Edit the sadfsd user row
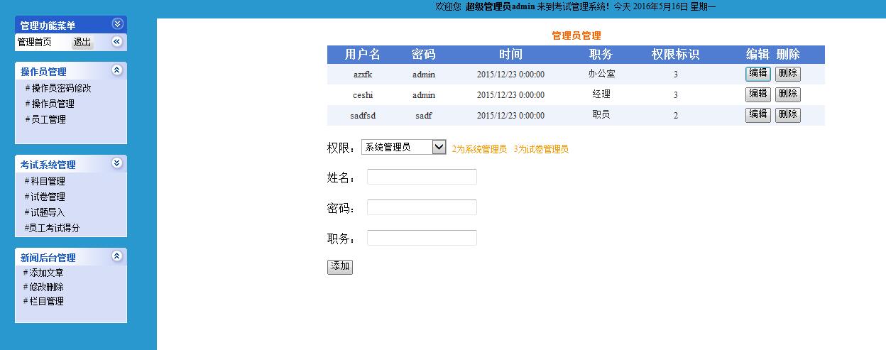886x350 pixels. click(758, 114)
